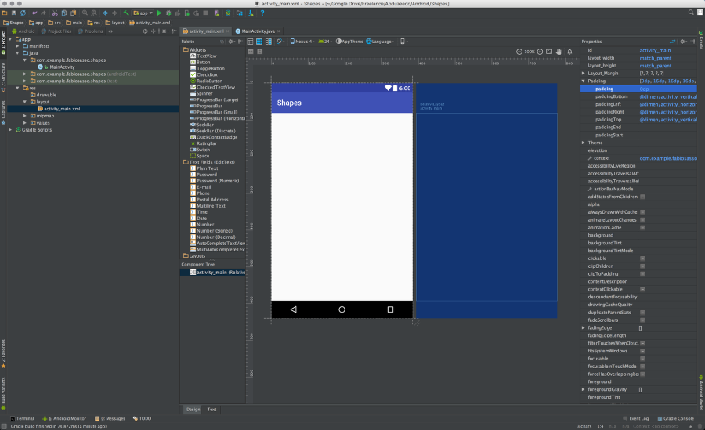Click Scroll from Source target icon

tap(145, 31)
